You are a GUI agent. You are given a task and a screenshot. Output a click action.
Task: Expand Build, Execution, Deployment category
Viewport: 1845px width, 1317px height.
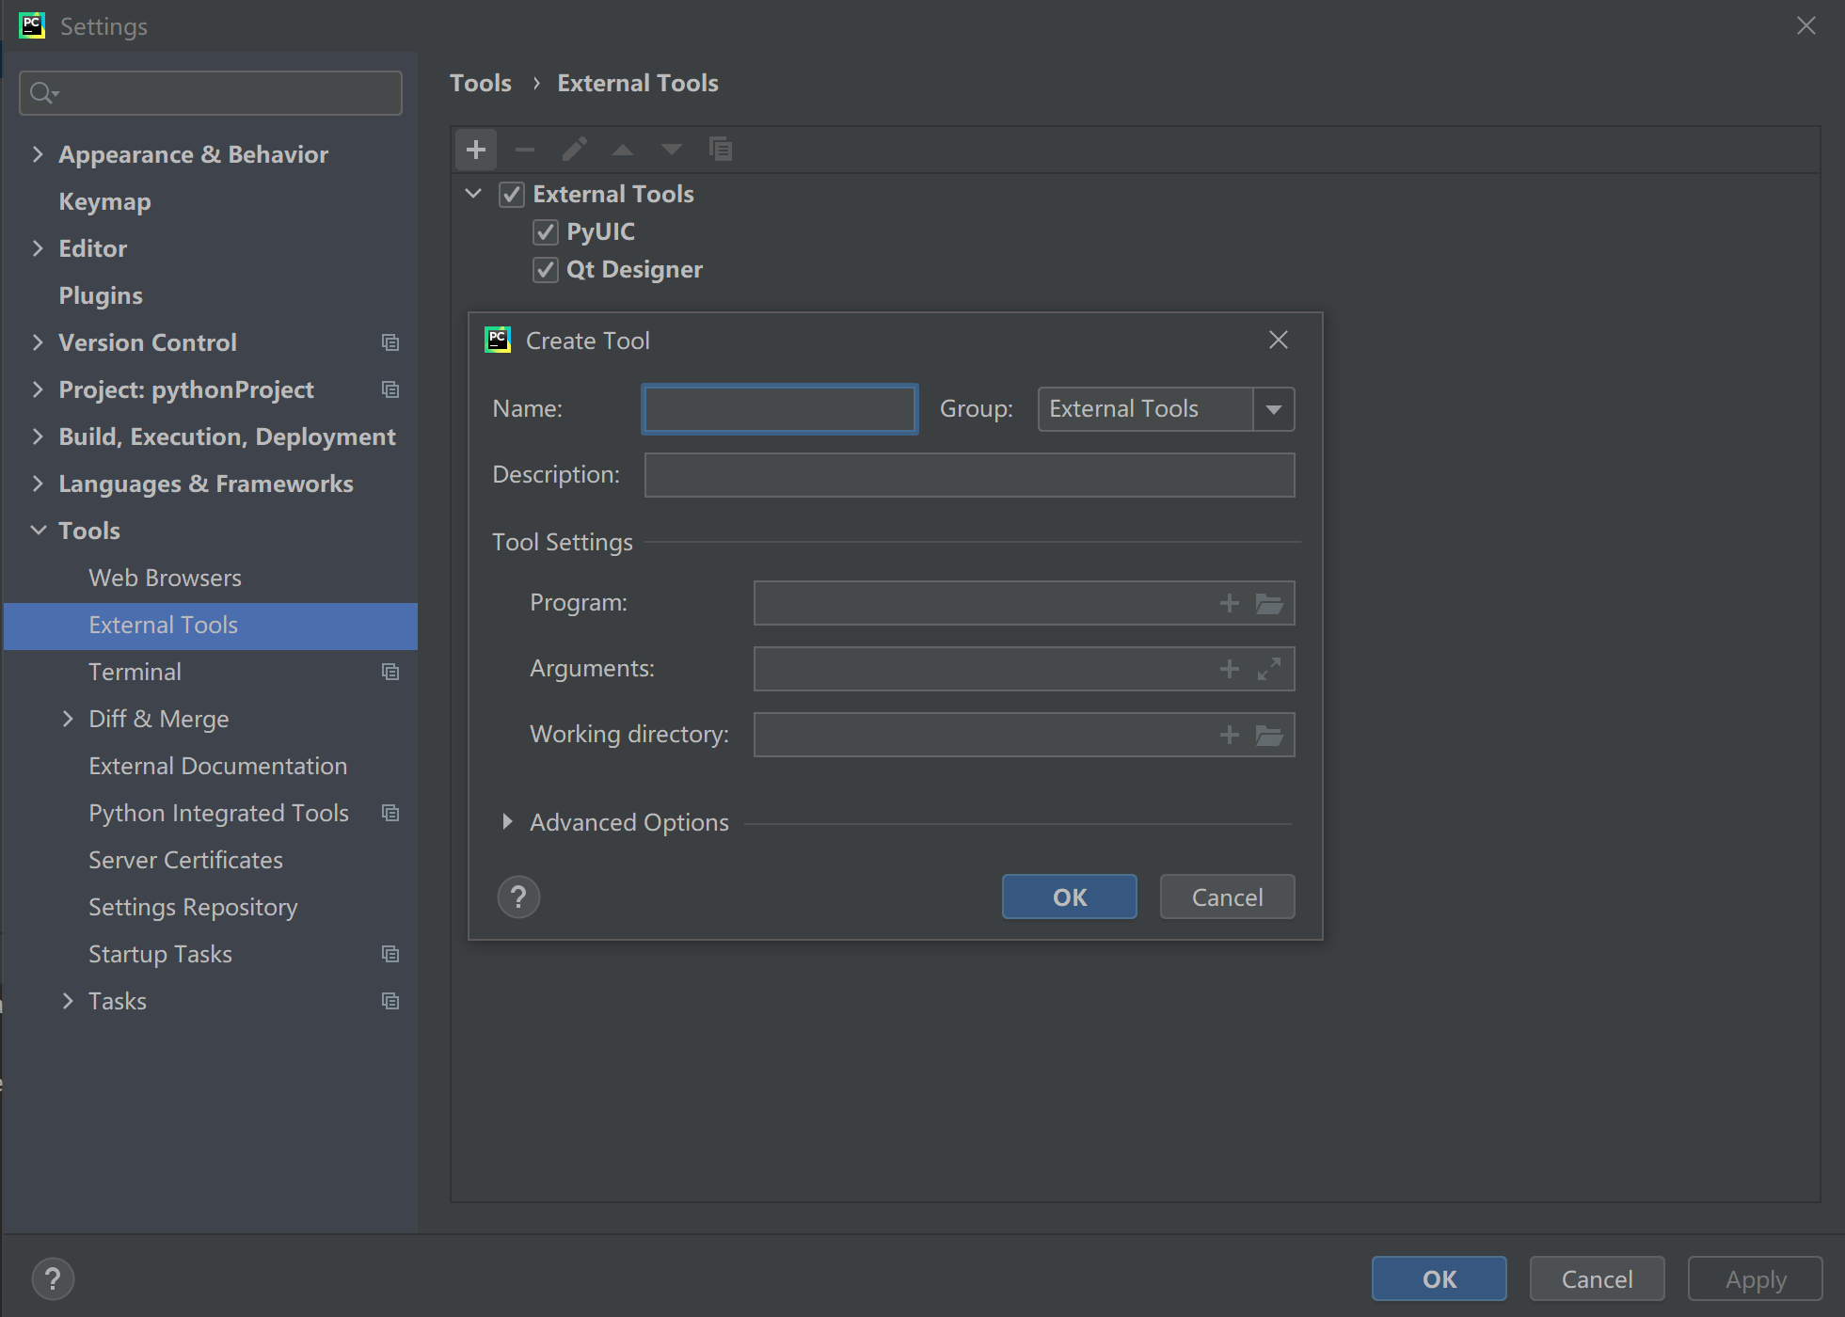click(x=38, y=436)
